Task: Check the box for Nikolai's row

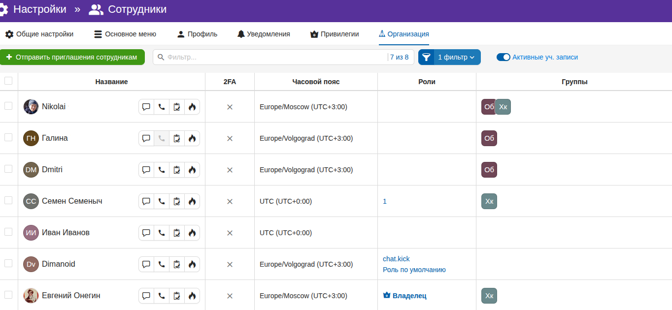Action: [8, 106]
